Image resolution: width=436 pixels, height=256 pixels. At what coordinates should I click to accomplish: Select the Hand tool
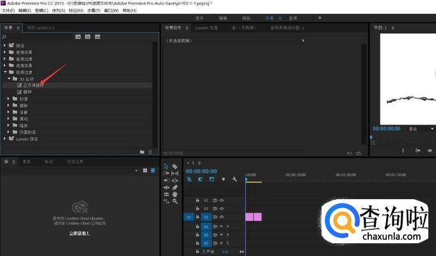tap(175, 193)
